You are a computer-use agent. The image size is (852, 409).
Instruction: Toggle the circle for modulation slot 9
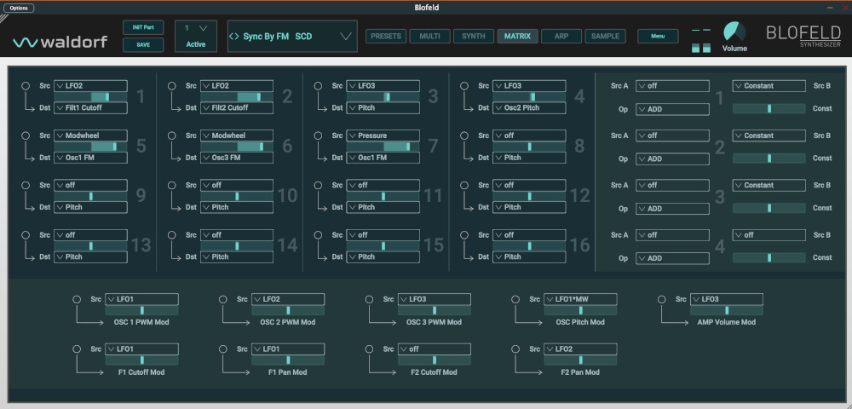click(26, 185)
